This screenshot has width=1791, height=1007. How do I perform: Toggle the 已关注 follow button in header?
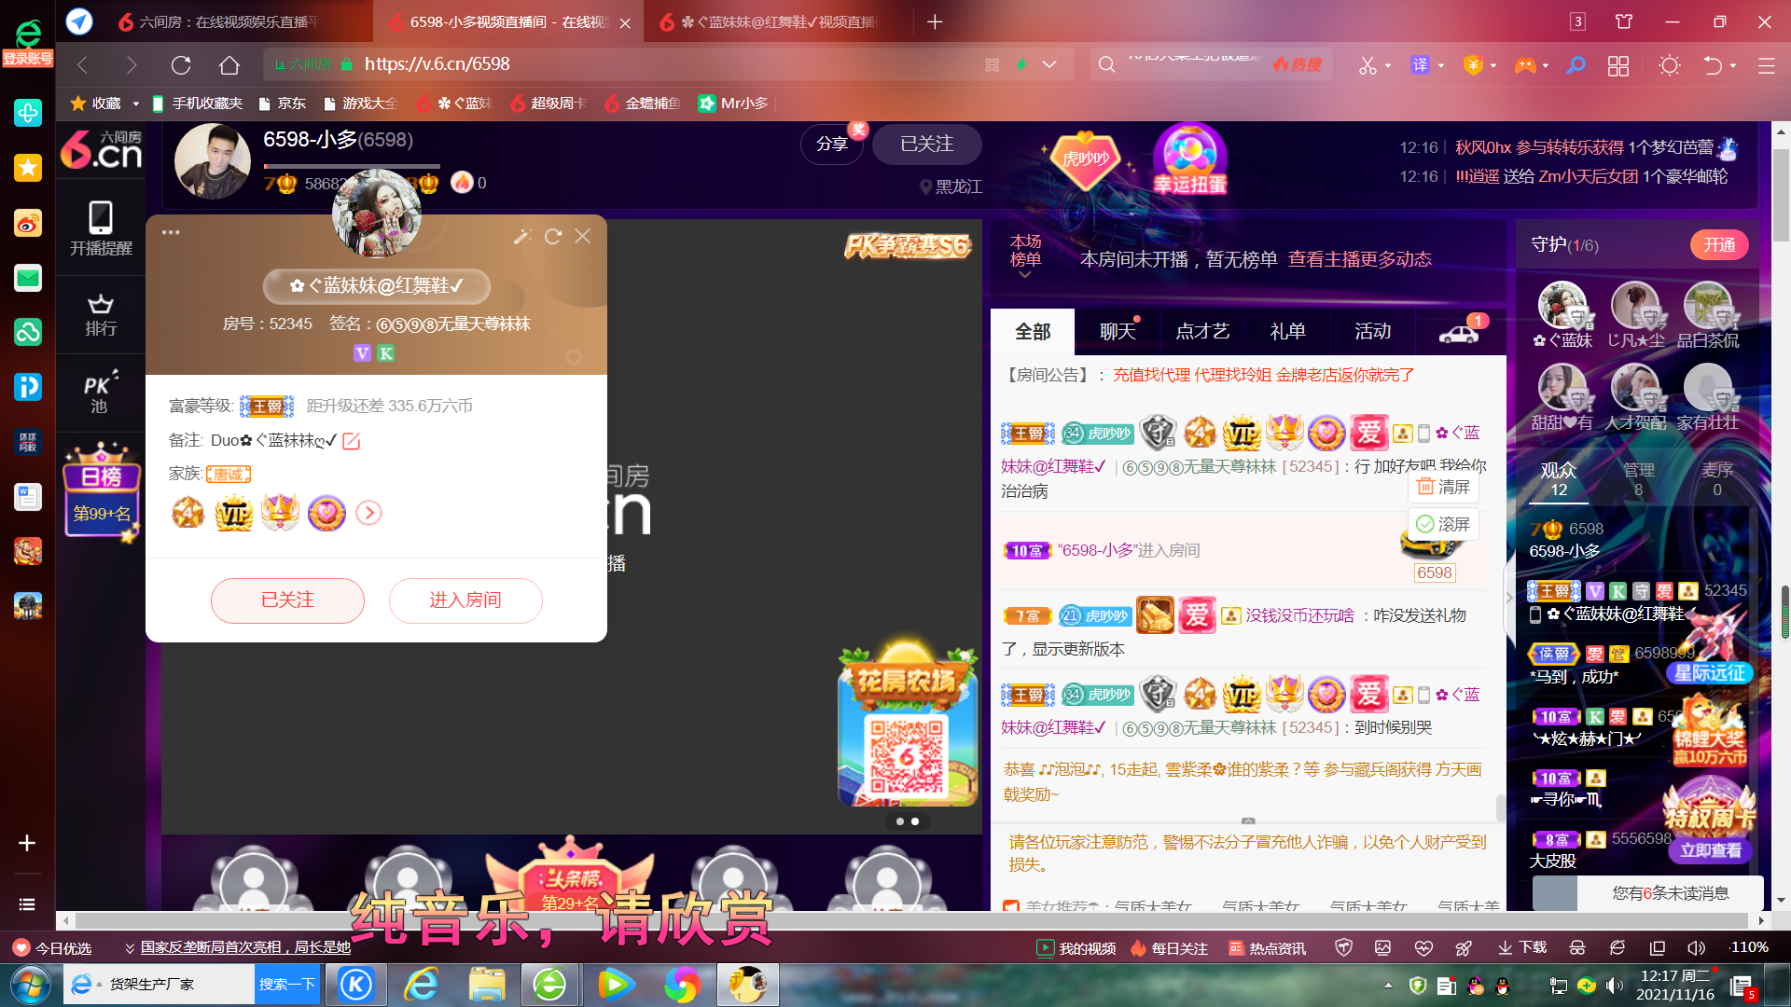pyautogui.click(x=926, y=145)
